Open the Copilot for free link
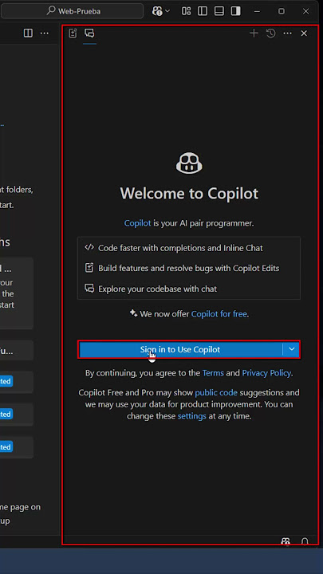The image size is (323, 574). [x=219, y=314]
